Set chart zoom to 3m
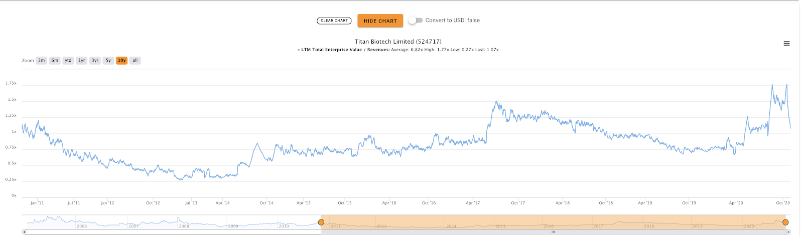This screenshot has width=803, height=236. [x=41, y=61]
